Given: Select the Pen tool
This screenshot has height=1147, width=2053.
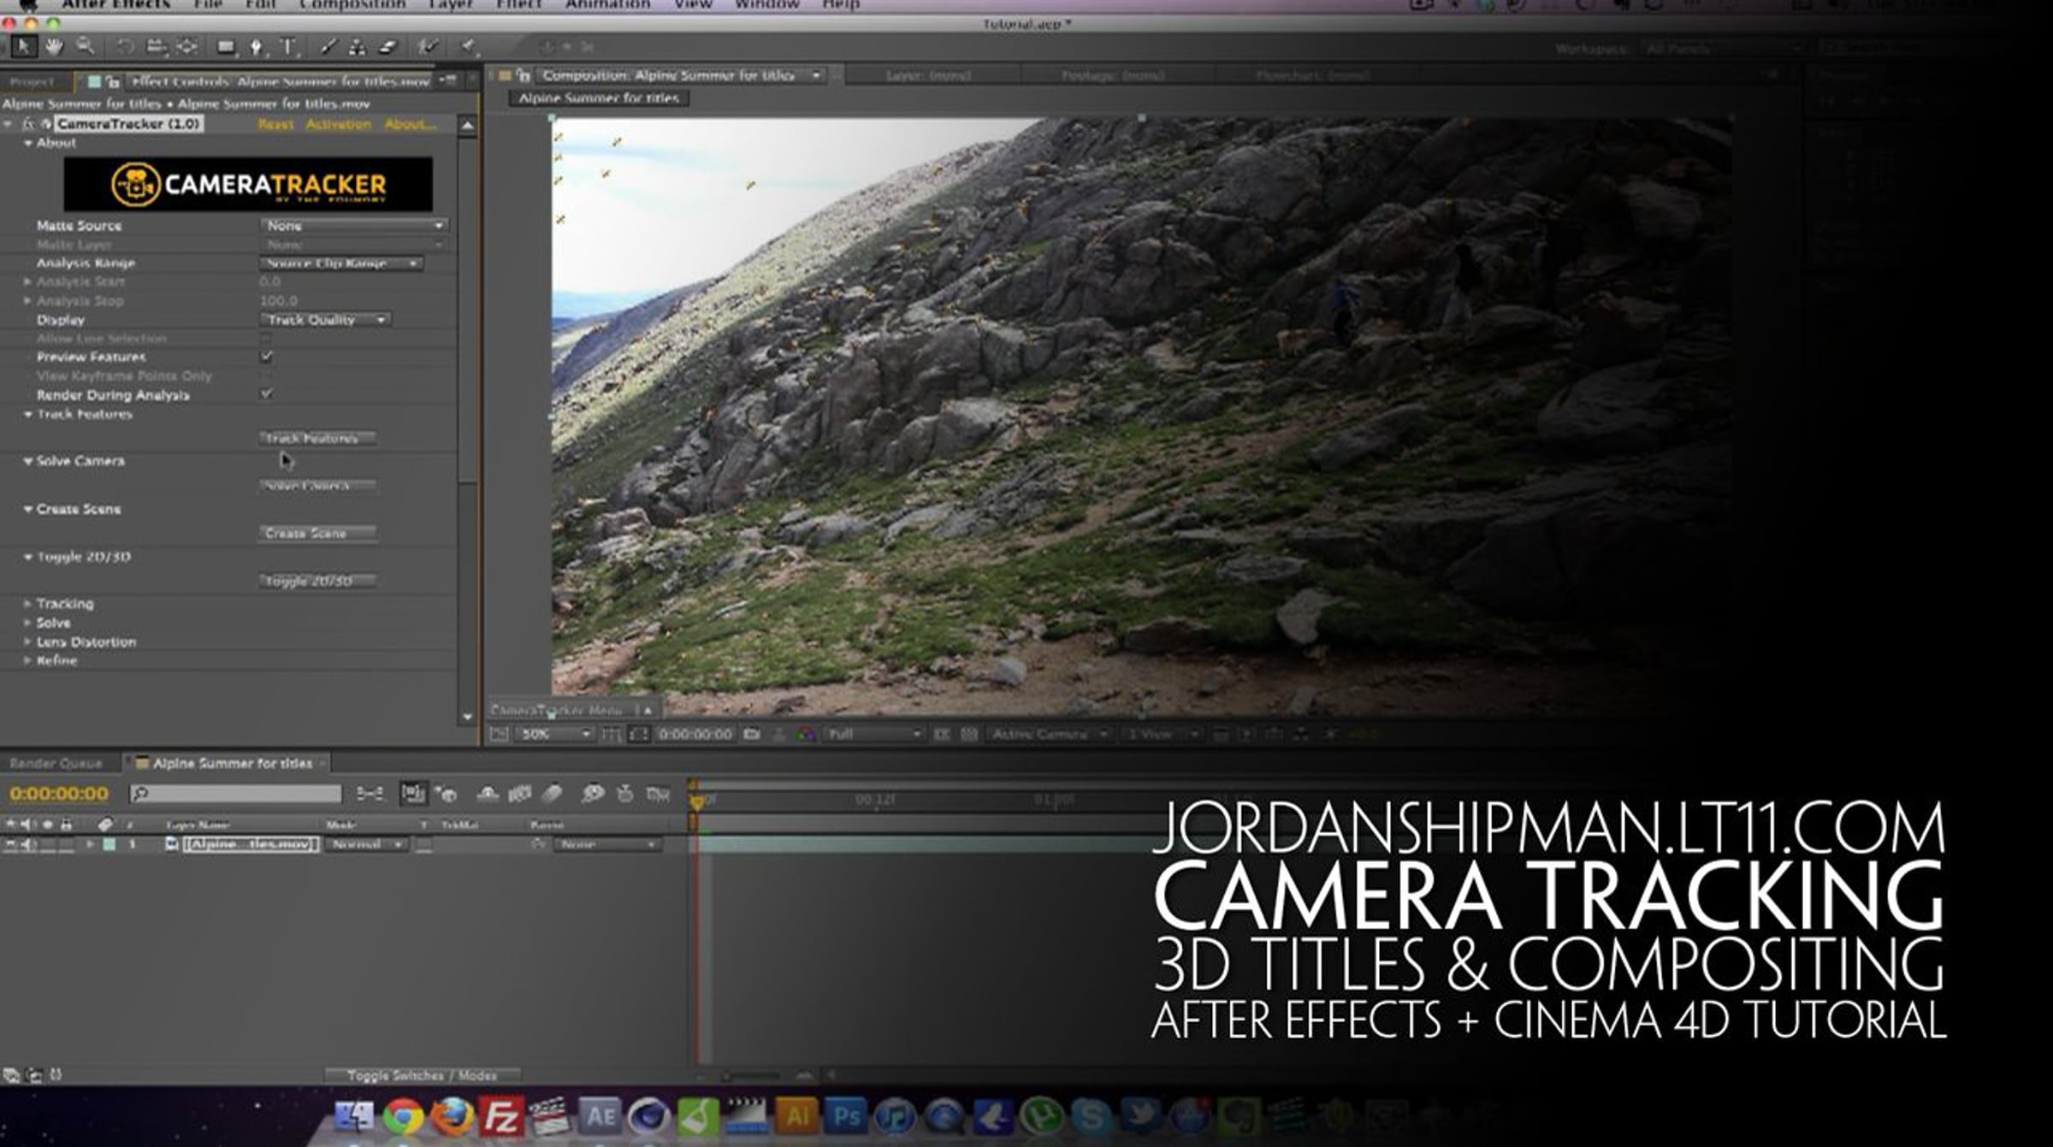Looking at the screenshot, I should (x=256, y=47).
